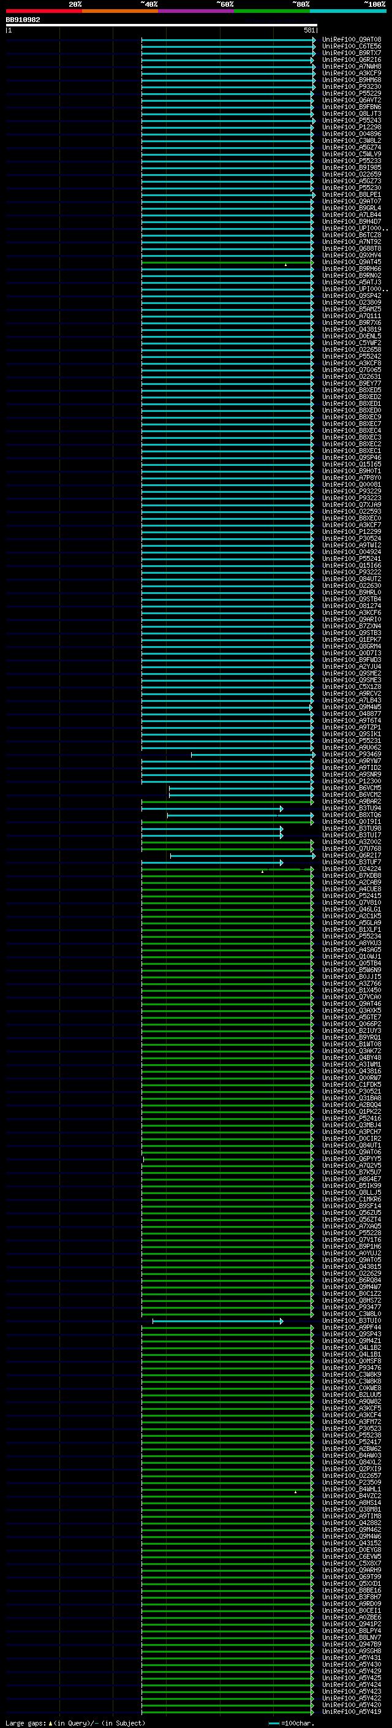Select hit label UniRef100_B3TU98

point(352,829)
